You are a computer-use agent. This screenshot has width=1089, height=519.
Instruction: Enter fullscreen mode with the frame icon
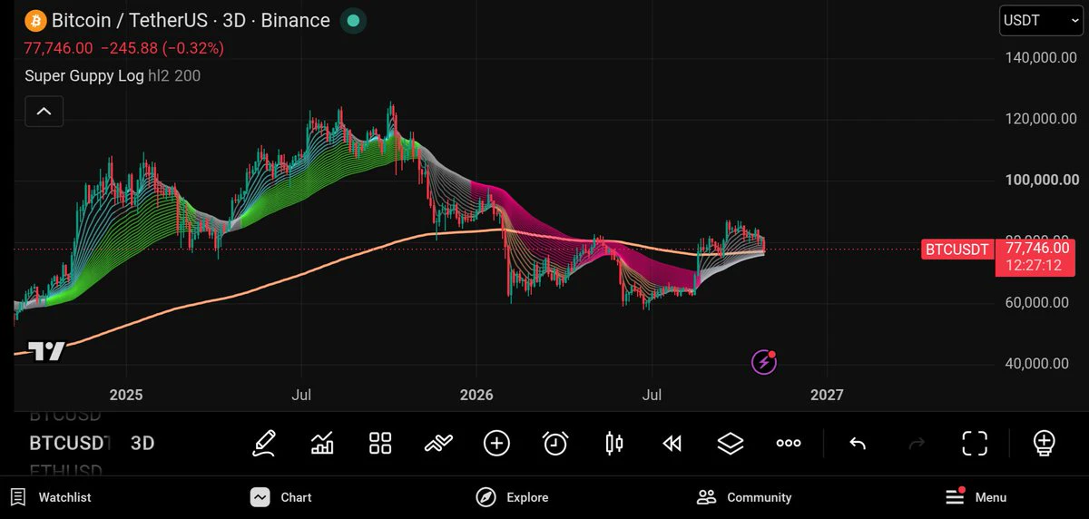975,443
